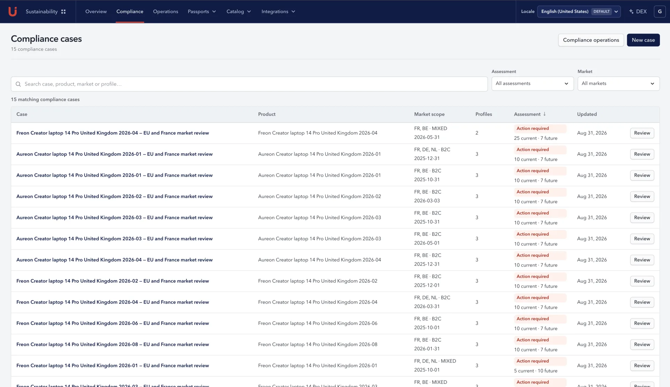
Task: Review the Freon 2026-04 case dated 2026-03-31
Action: (642, 302)
